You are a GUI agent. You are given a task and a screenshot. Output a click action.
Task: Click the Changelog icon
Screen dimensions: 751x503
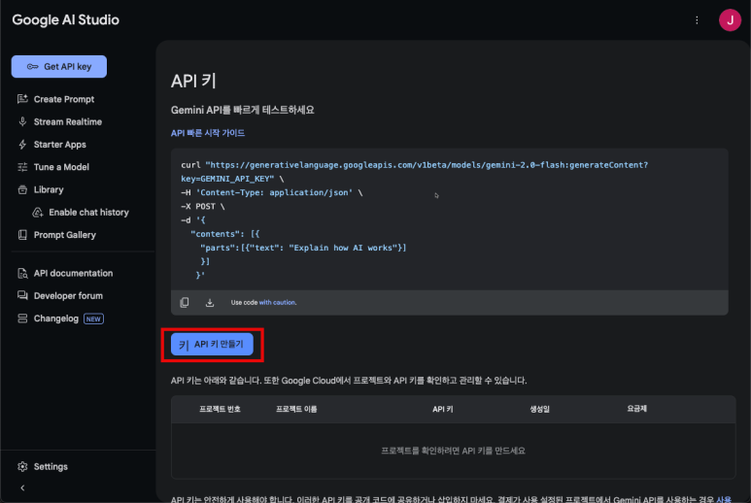tap(22, 319)
